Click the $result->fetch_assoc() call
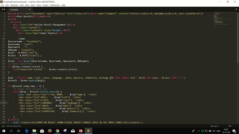 click(44, 92)
